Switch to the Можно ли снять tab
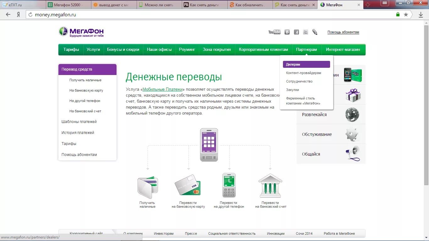This screenshot has width=429, height=241. tap(159, 5)
